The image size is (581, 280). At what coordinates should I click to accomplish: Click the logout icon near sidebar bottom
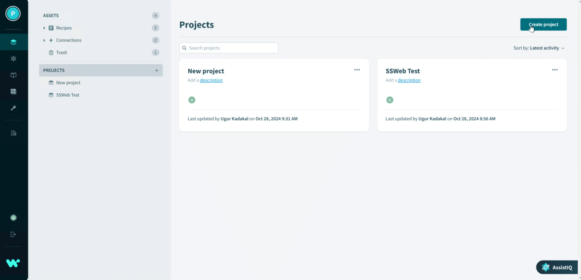point(13,234)
